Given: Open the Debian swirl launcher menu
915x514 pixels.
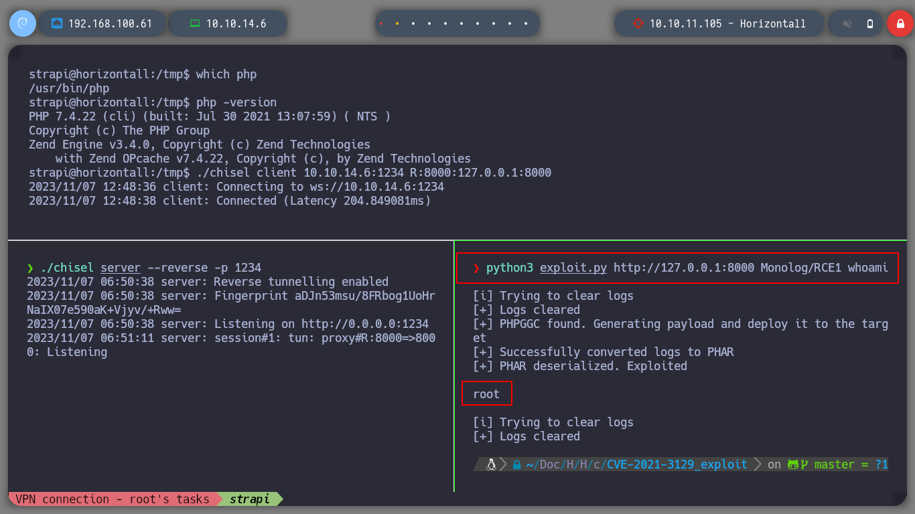Looking at the screenshot, I should [22, 23].
